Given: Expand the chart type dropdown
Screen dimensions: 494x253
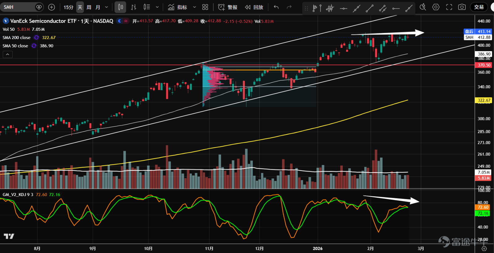Looking at the screenshot, I should (157, 7).
